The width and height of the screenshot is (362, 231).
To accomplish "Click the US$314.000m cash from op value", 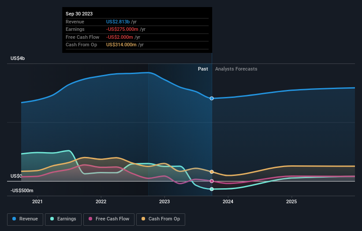I will pyautogui.click(x=121, y=45).
